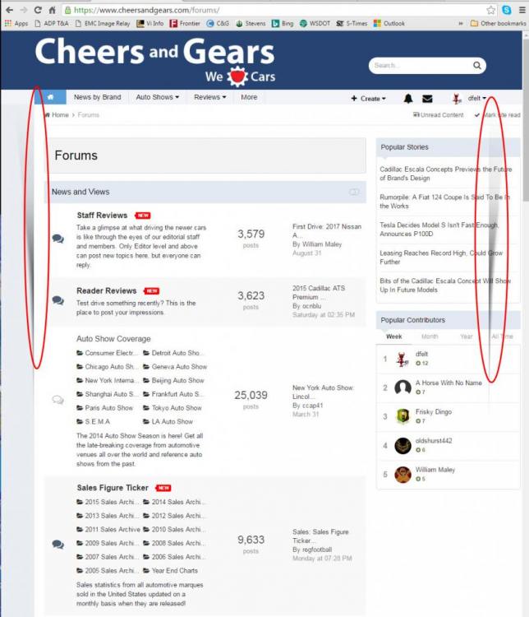
Task: Open the Chrome hamburger menu icon
Action: (522, 10)
